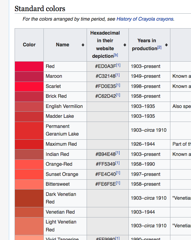Click the Red color swatch cell

point(29,66)
